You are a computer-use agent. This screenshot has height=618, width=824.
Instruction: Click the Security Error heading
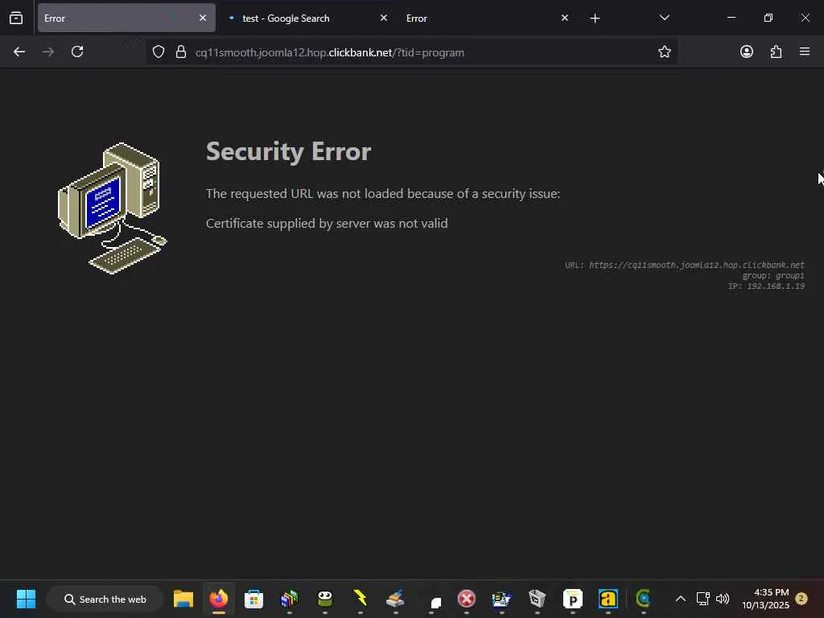click(289, 152)
